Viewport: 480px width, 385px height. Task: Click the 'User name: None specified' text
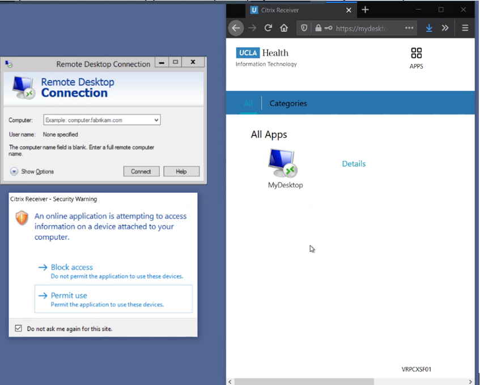click(44, 134)
